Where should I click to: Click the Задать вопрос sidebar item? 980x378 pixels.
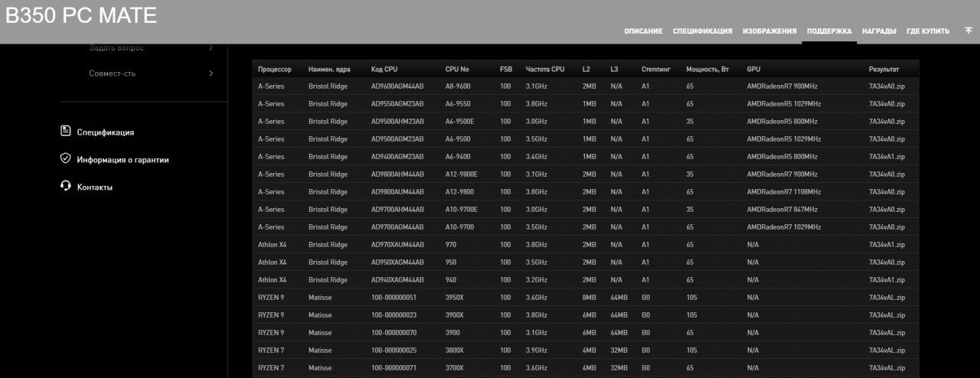click(x=116, y=47)
